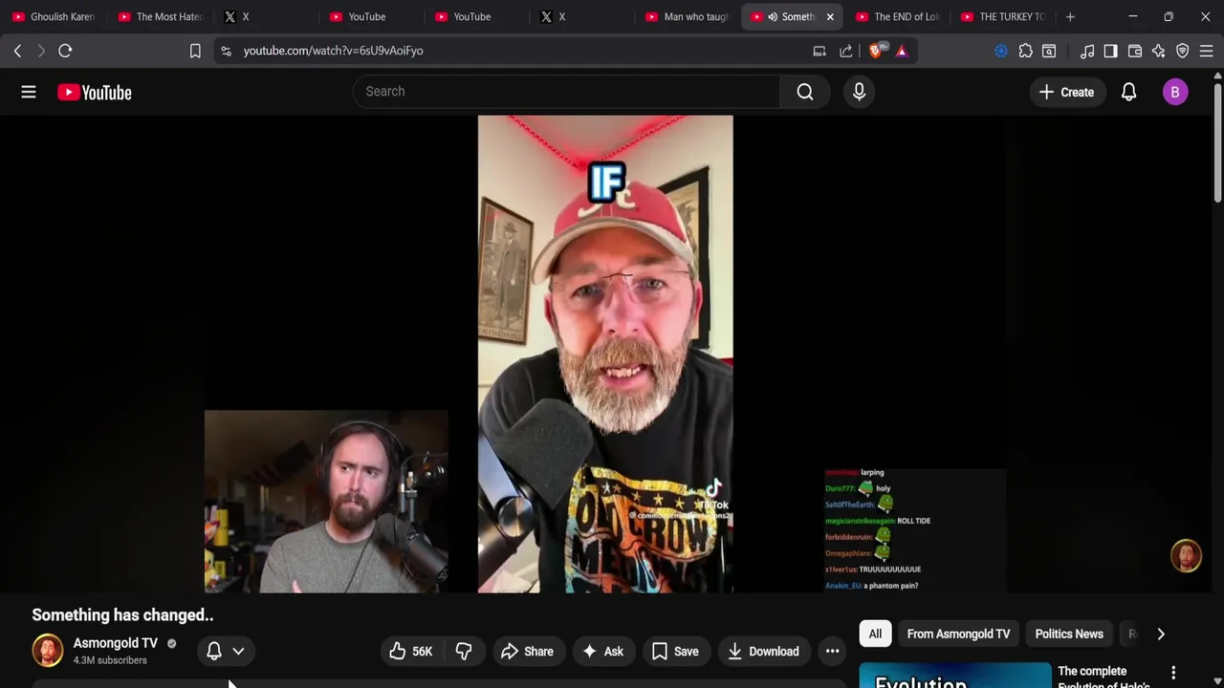1224x688 pixels.
Task: Open YouTube notifications bell in header
Action: (x=1128, y=92)
